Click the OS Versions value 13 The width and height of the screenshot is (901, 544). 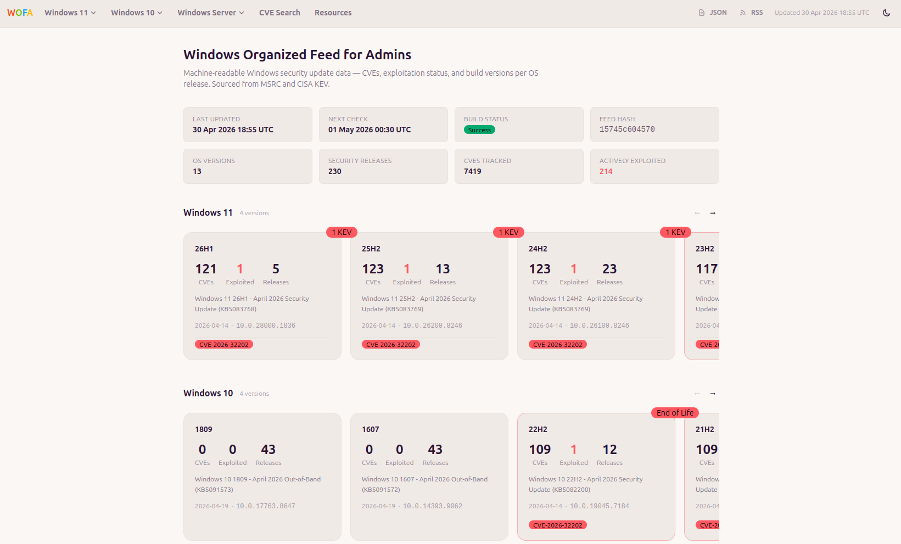click(197, 171)
